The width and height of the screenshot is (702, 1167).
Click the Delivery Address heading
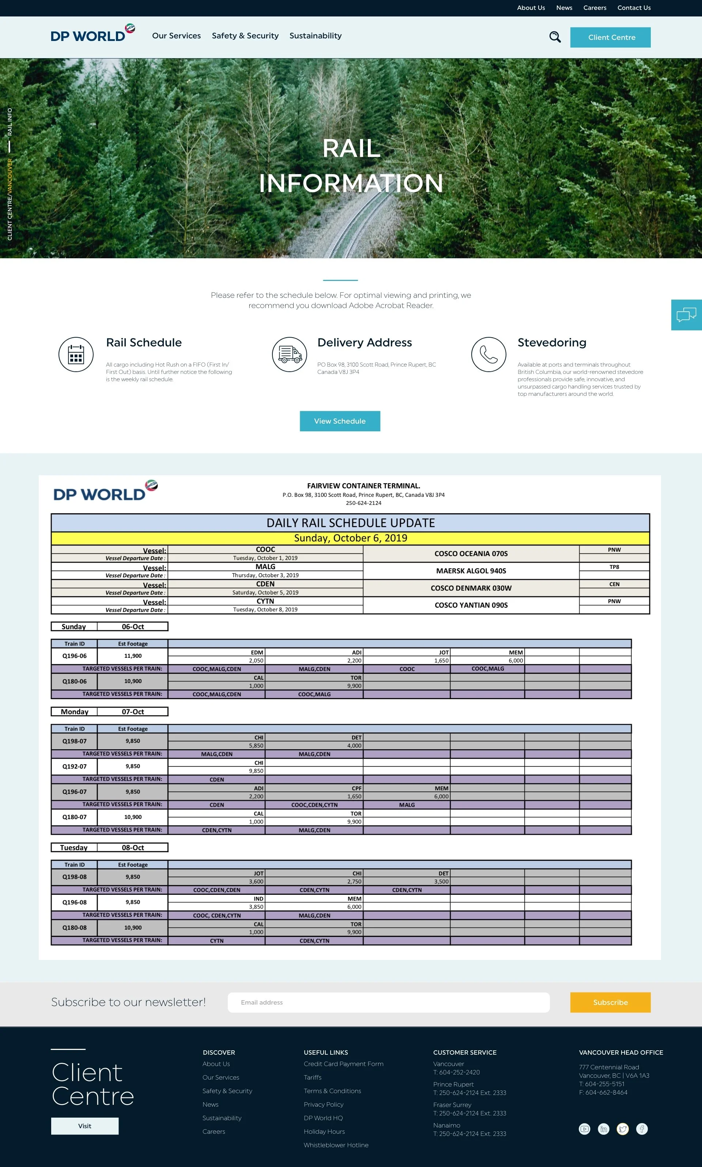coord(364,343)
